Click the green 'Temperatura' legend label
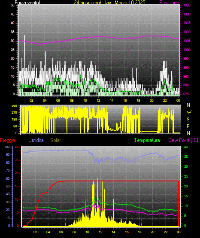 click(147, 140)
